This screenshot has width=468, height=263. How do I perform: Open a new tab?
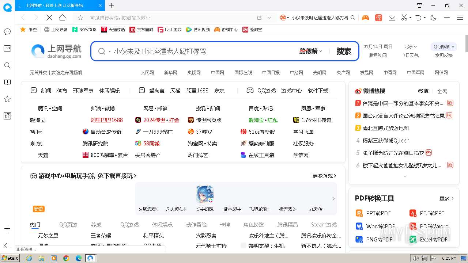tap(112, 5)
